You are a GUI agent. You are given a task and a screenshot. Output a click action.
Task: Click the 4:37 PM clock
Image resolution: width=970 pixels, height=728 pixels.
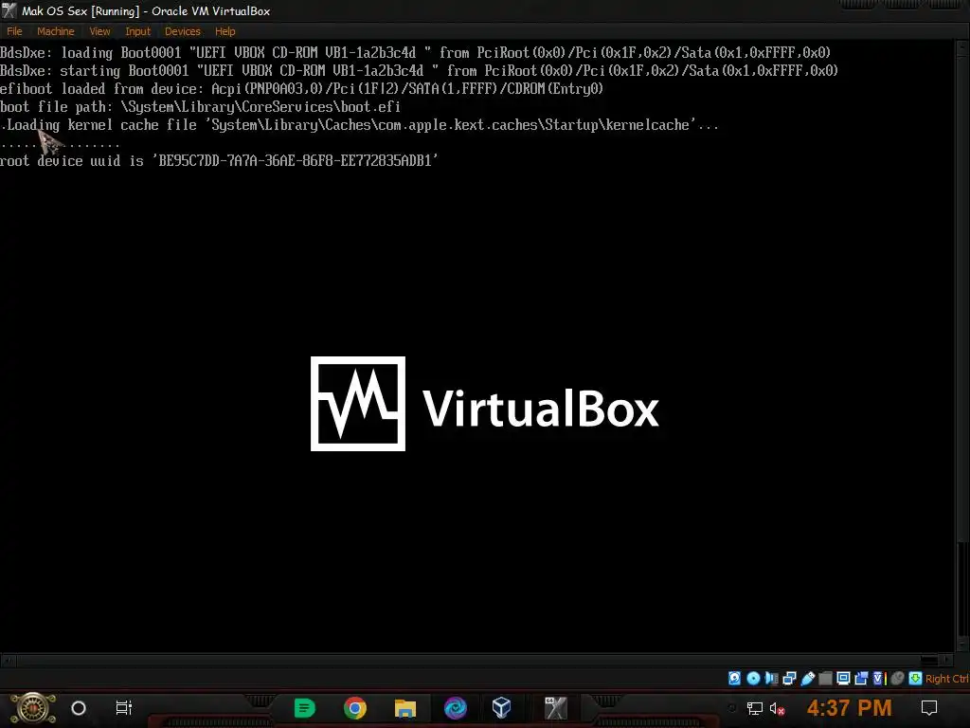(850, 707)
